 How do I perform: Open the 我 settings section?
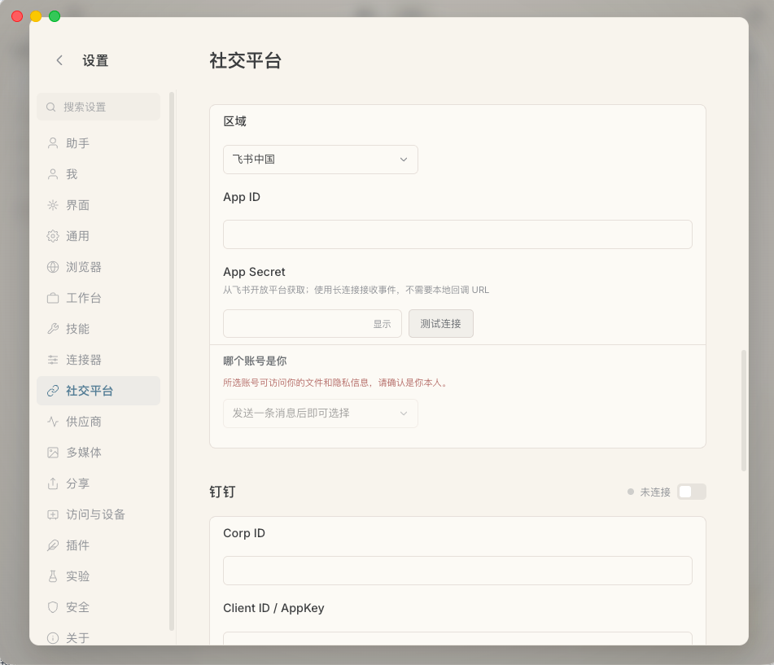(x=98, y=174)
